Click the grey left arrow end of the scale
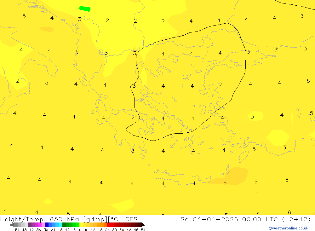Image resolution: width=315 pixels, height=231 pixels. (11, 225)
